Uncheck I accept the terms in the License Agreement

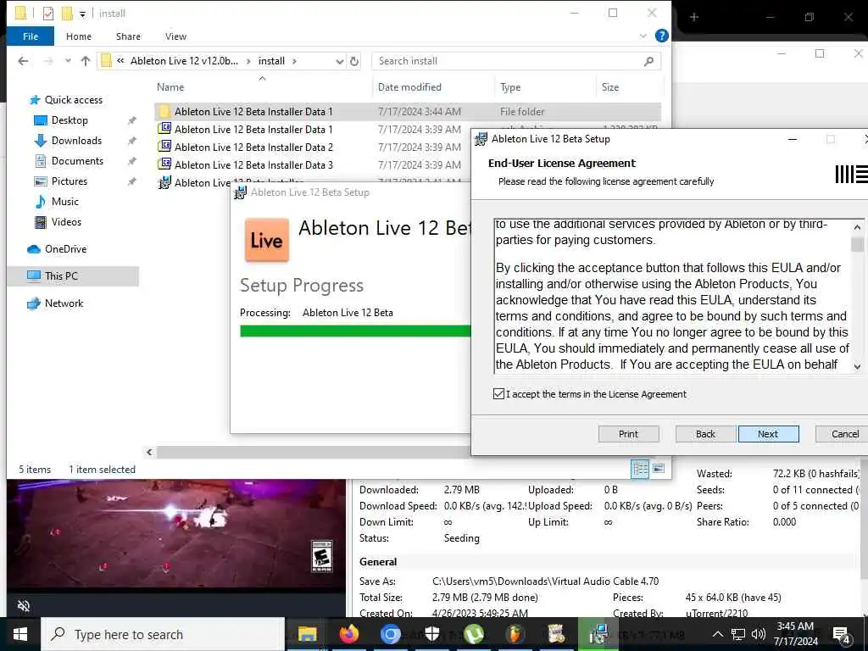(498, 393)
